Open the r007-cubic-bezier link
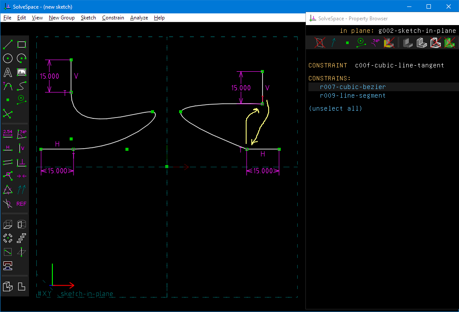 coord(353,87)
